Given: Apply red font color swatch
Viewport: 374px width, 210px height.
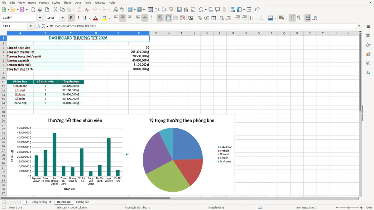Looking at the screenshot, I should [96, 18].
